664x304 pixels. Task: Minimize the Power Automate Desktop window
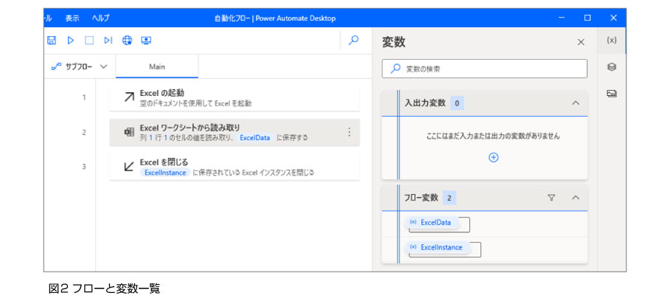[x=561, y=18]
